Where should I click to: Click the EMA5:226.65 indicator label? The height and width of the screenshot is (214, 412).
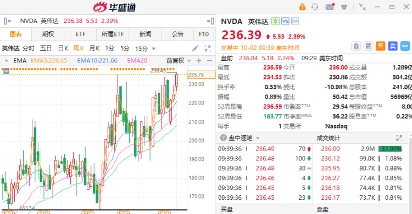pyautogui.click(x=48, y=61)
